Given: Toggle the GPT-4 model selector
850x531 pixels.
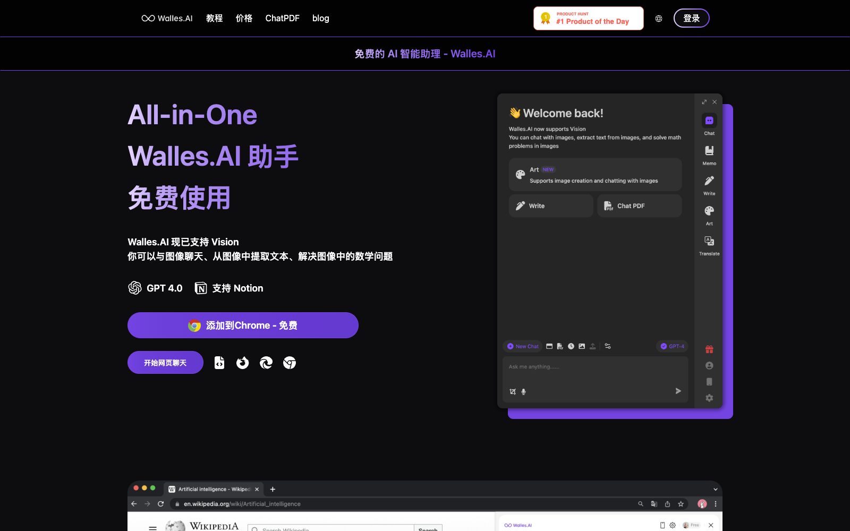Looking at the screenshot, I should click(x=672, y=346).
